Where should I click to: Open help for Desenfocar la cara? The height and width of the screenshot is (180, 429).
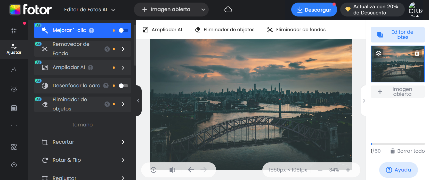[106, 86]
